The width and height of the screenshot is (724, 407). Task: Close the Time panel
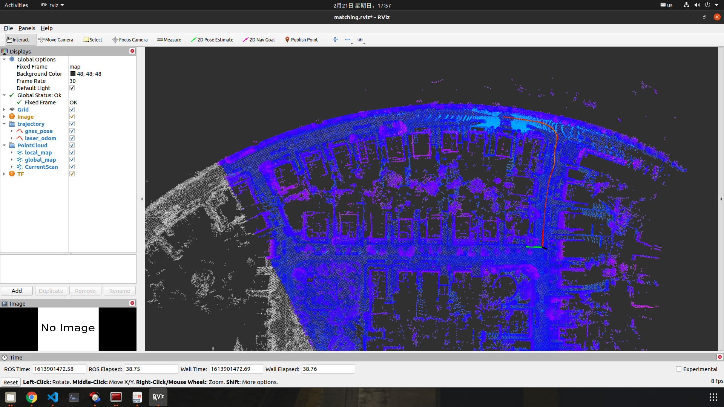pyautogui.click(x=719, y=357)
